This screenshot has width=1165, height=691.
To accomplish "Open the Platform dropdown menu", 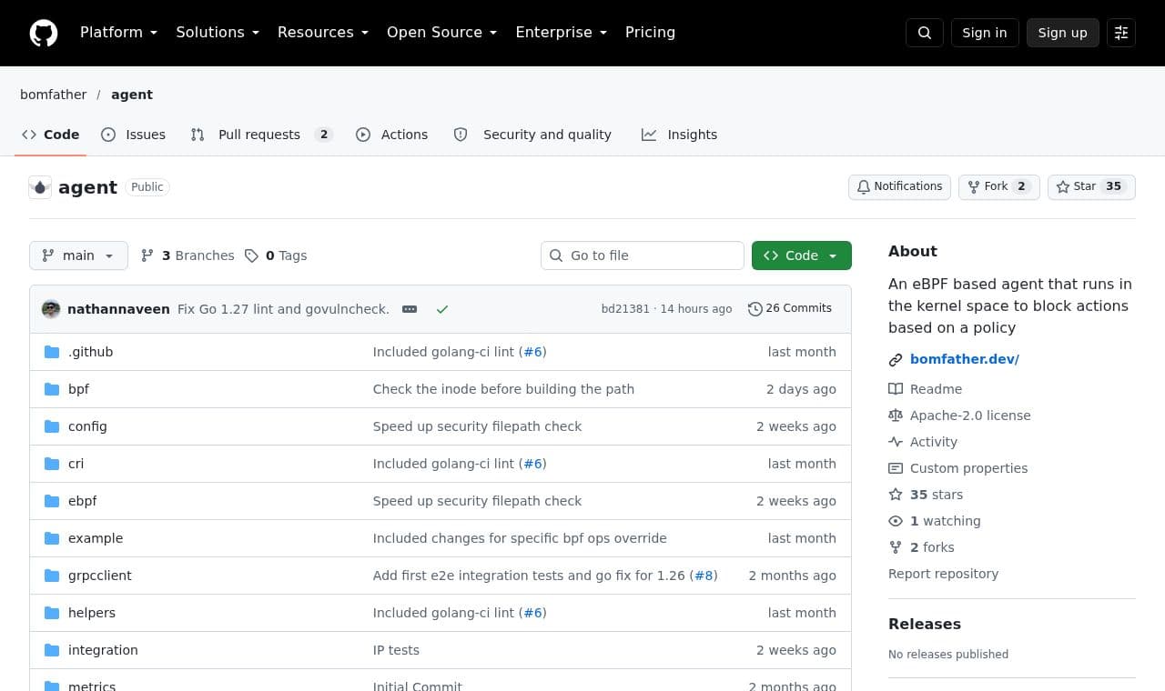I will (x=118, y=33).
